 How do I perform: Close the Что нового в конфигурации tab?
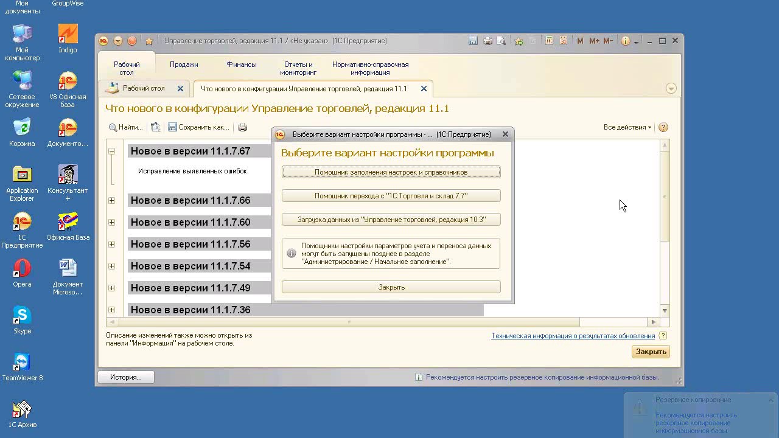tap(424, 88)
